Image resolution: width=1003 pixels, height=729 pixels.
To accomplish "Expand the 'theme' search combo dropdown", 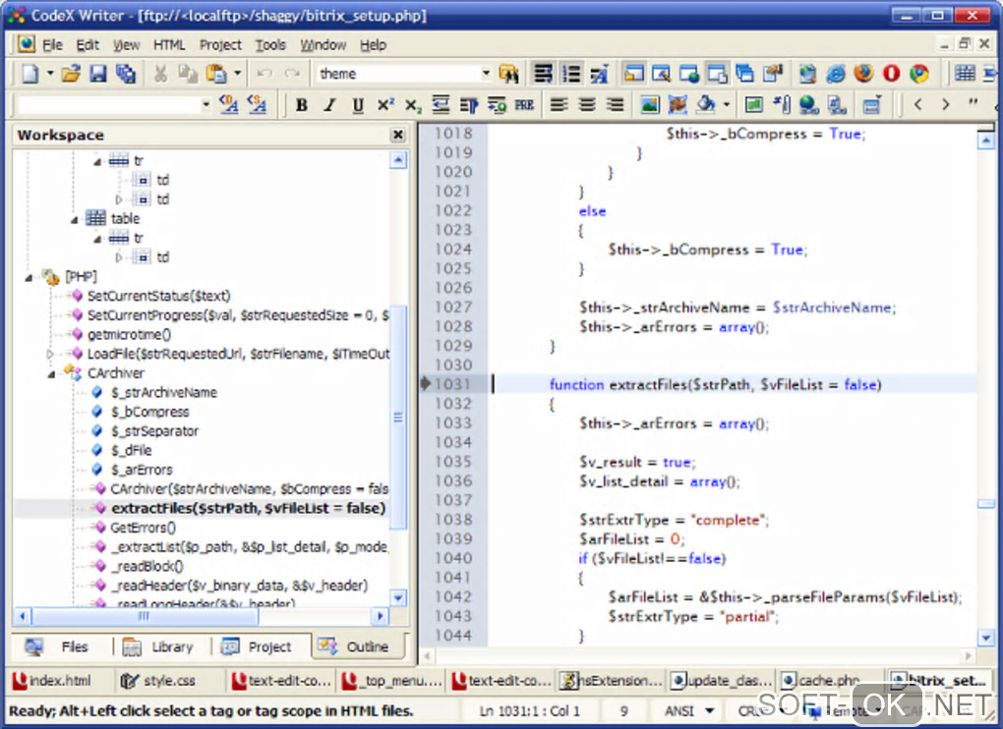I will click(486, 74).
